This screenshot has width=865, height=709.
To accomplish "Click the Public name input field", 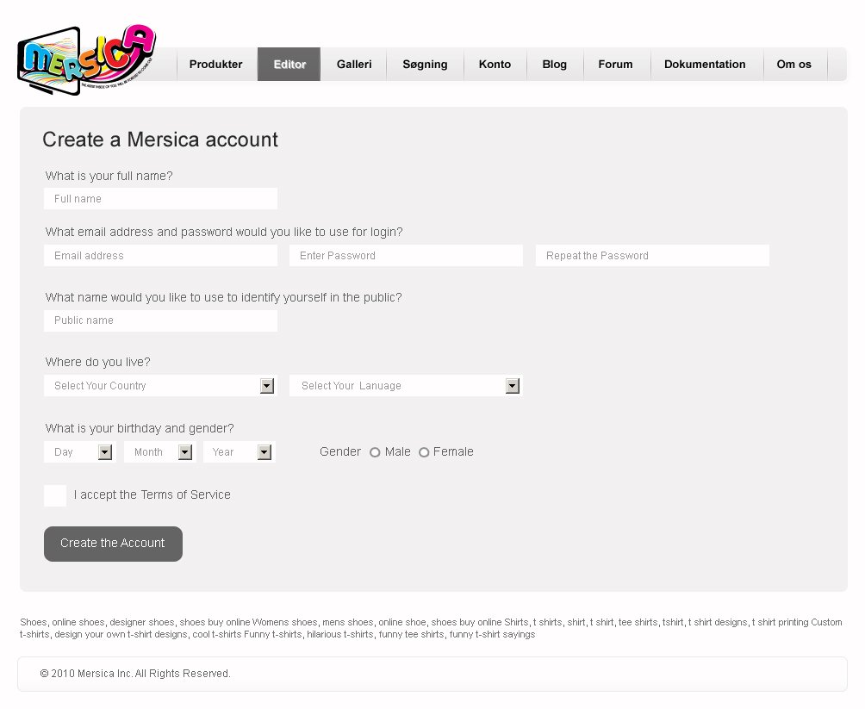I will [x=160, y=320].
